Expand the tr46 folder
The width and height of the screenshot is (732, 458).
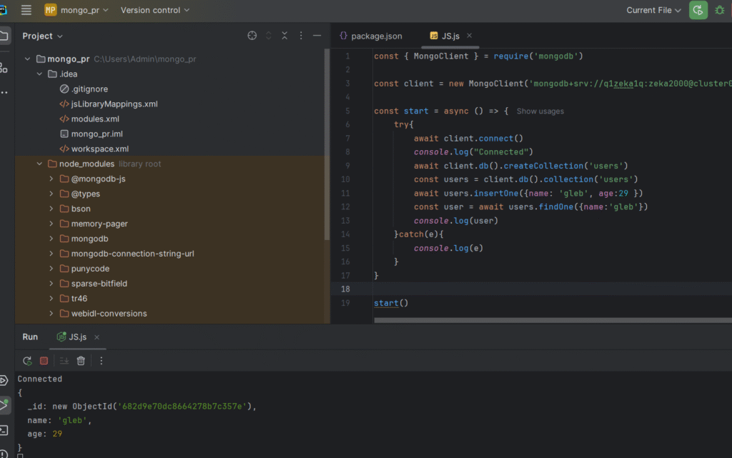click(x=51, y=298)
